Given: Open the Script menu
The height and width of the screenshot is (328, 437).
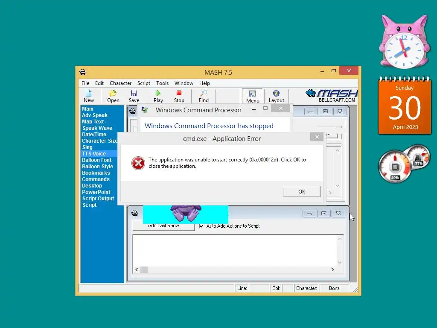Looking at the screenshot, I should click(x=143, y=83).
